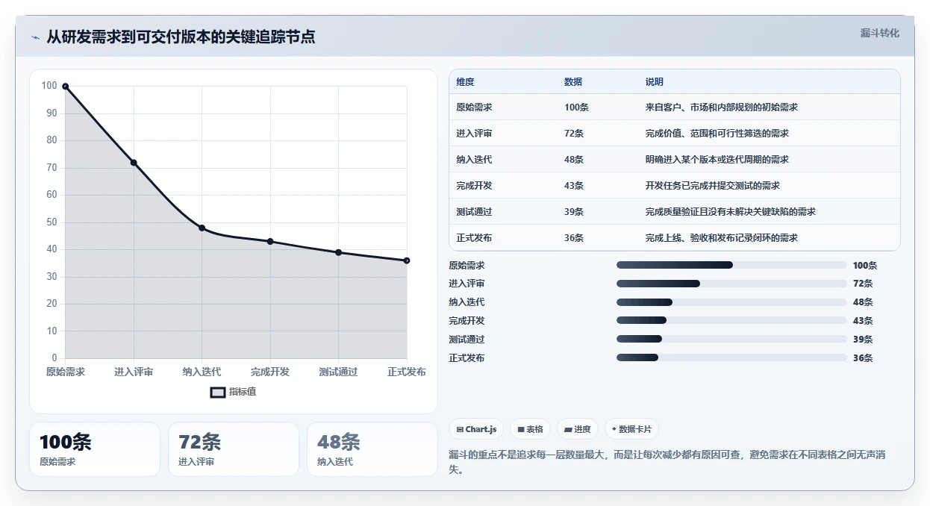The height and width of the screenshot is (506, 930).
Task: Click the 进入评审 table row cell
Action: click(474, 134)
